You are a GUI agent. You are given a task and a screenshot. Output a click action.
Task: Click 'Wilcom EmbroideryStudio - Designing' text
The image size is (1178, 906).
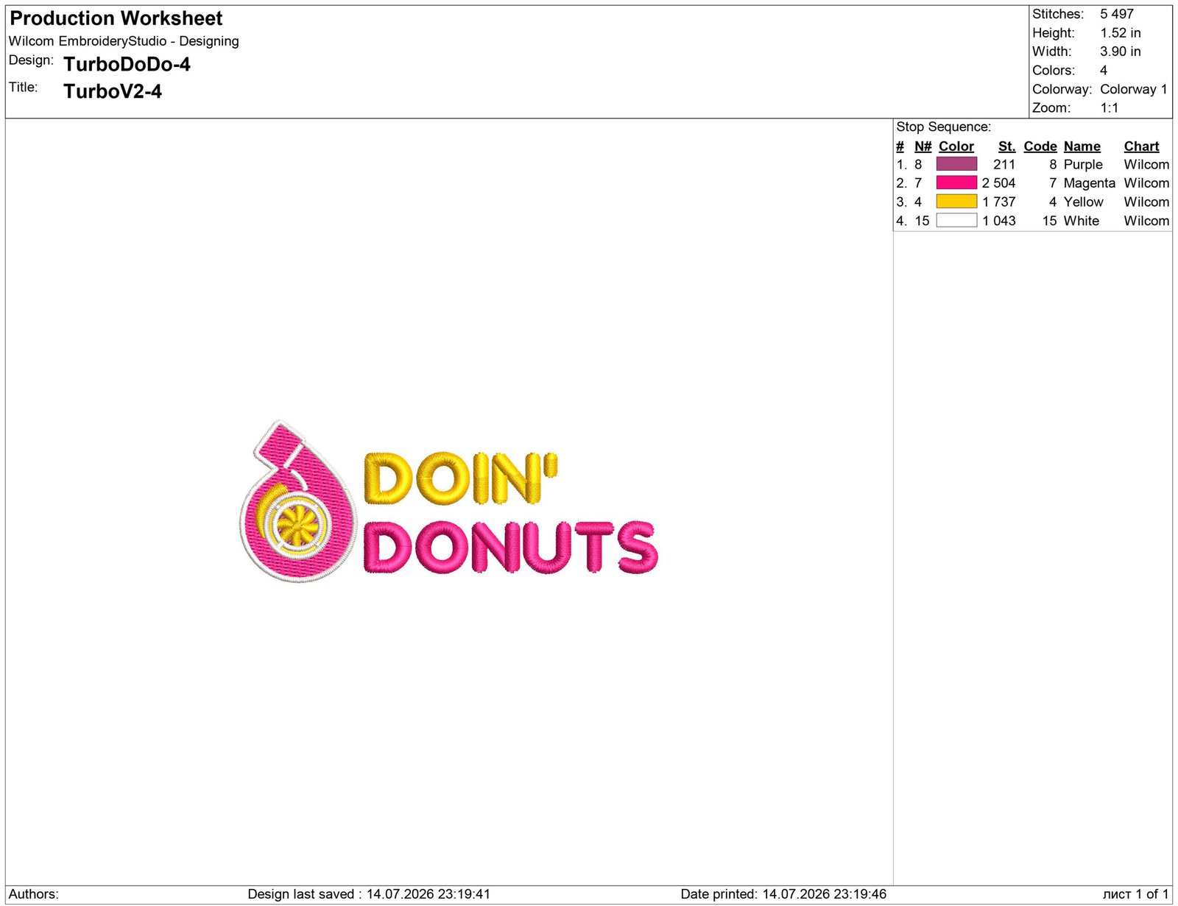[x=124, y=41]
